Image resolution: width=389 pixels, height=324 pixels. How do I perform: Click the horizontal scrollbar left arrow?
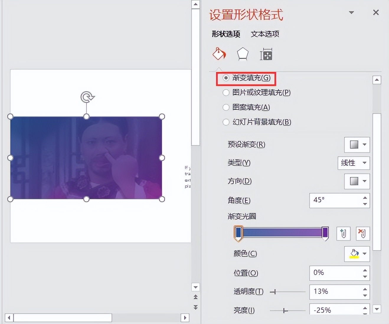[9, 318]
